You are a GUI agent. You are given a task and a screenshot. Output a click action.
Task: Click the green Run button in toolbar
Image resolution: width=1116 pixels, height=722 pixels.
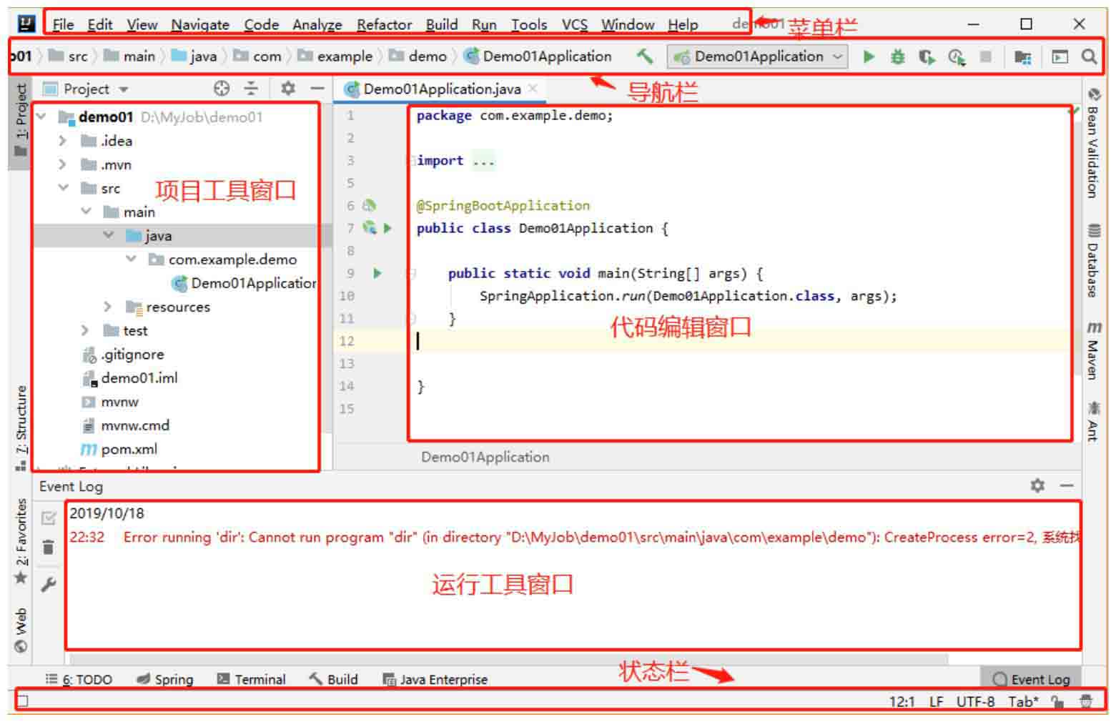[869, 56]
